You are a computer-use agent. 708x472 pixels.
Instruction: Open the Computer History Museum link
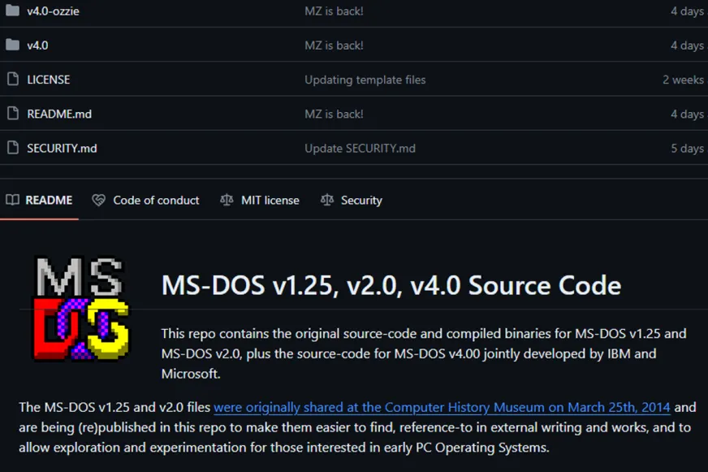(x=442, y=407)
